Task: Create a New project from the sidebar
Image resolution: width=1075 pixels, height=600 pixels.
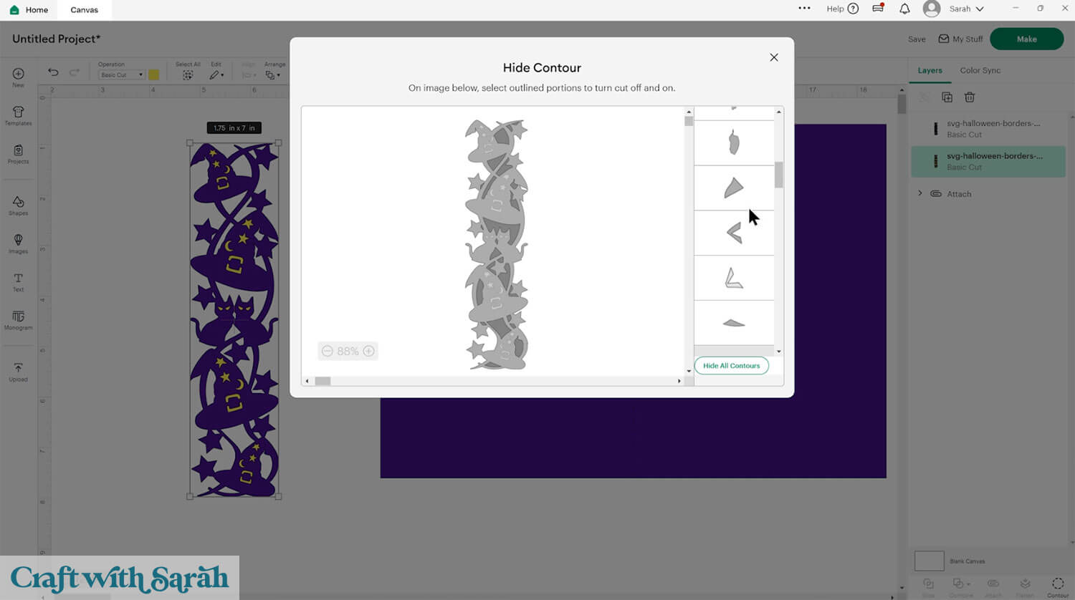Action: 18,77
